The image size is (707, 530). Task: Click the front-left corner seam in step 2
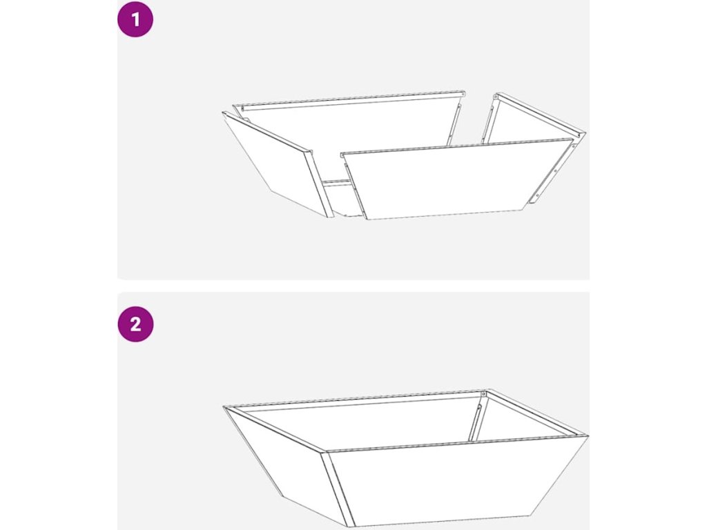point(338,488)
